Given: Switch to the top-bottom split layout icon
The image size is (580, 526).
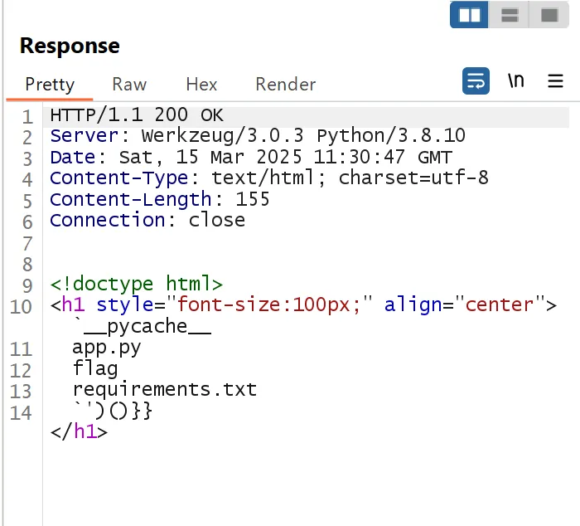Looking at the screenshot, I should (x=510, y=15).
